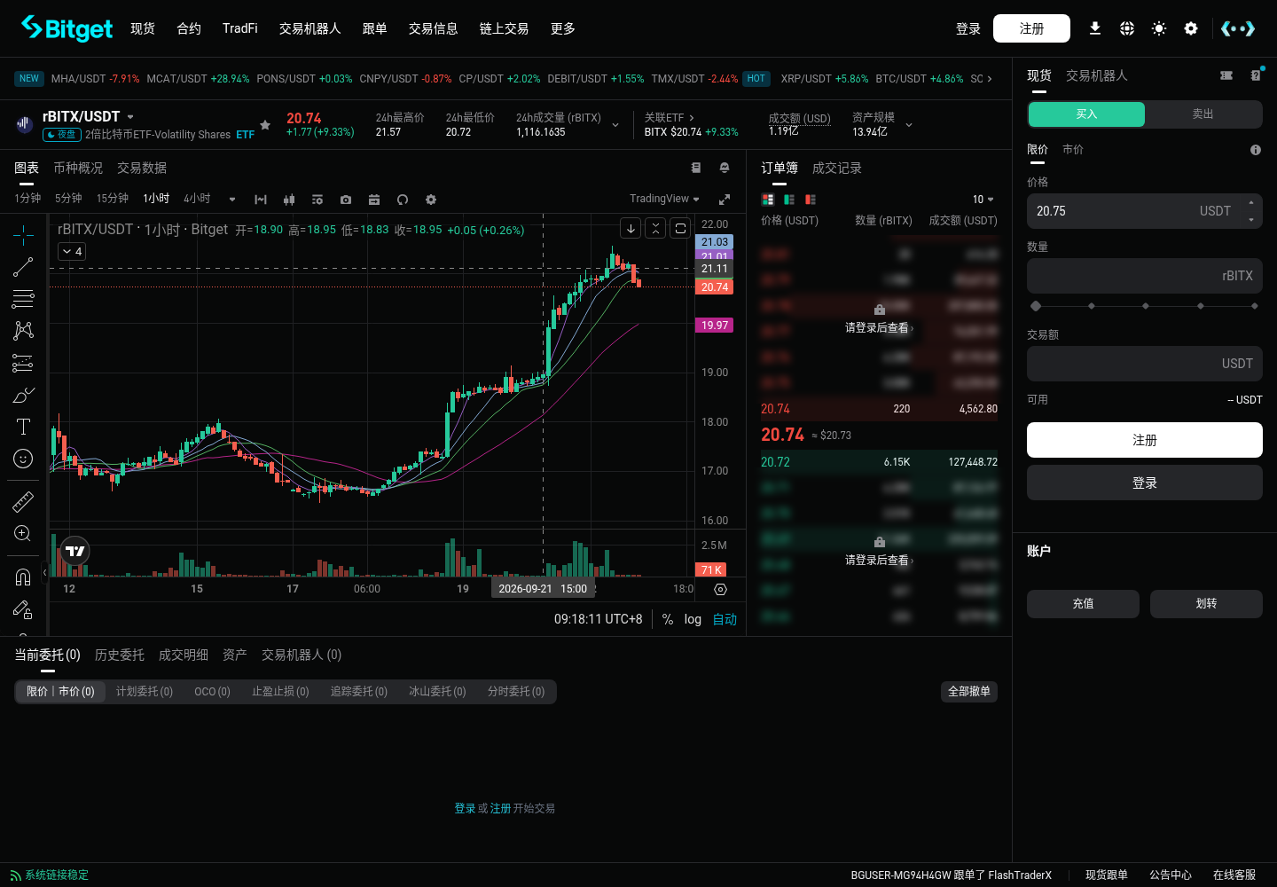Click the header 注册 sign up button
1277x887 pixels.
click(1031, 28)
